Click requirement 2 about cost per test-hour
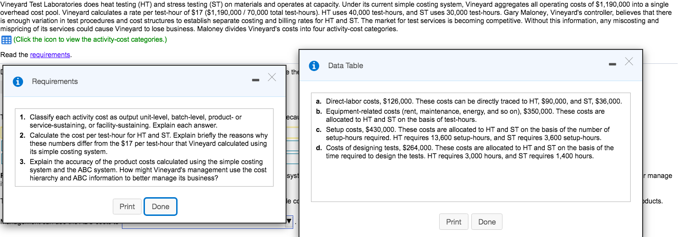Screen dimensions: 682x237 pyautogui.click(x=144, y=143)
